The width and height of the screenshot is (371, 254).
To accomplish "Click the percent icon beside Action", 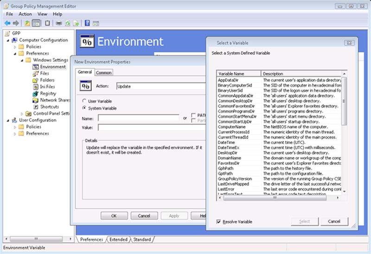I will 85,86.
